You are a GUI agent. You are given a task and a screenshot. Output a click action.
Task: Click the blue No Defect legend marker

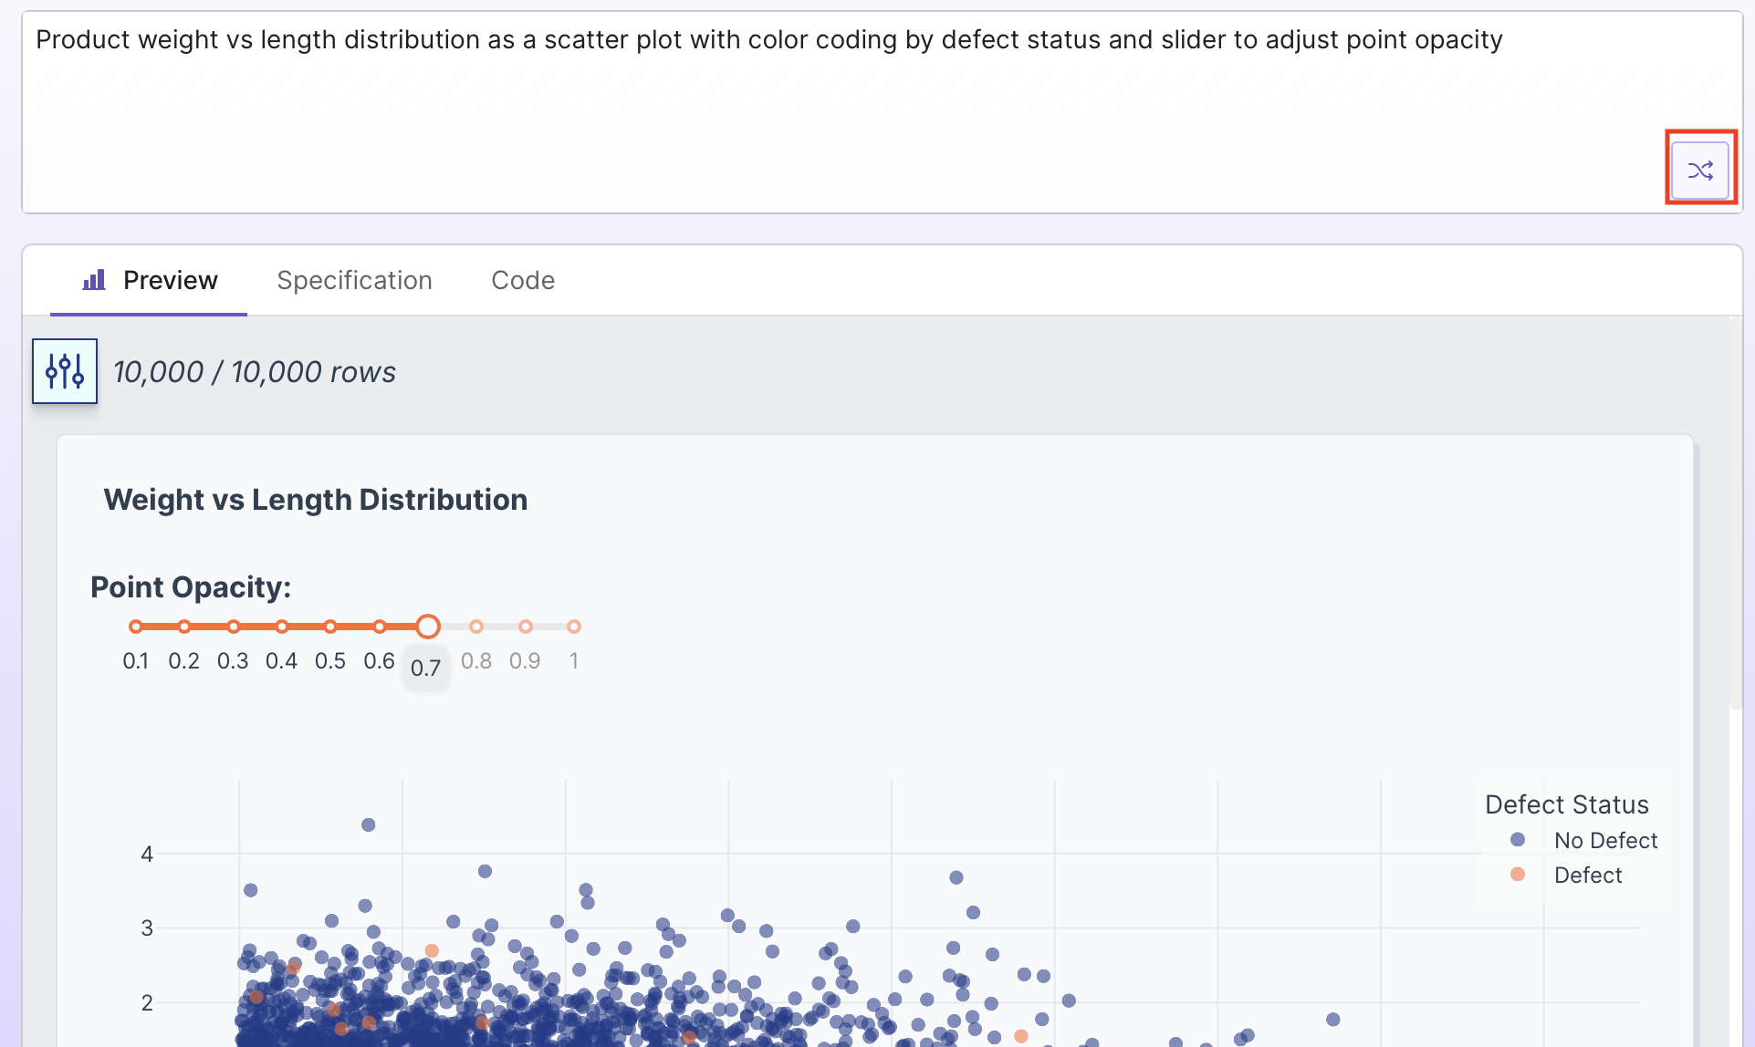tap(1517, 840)
